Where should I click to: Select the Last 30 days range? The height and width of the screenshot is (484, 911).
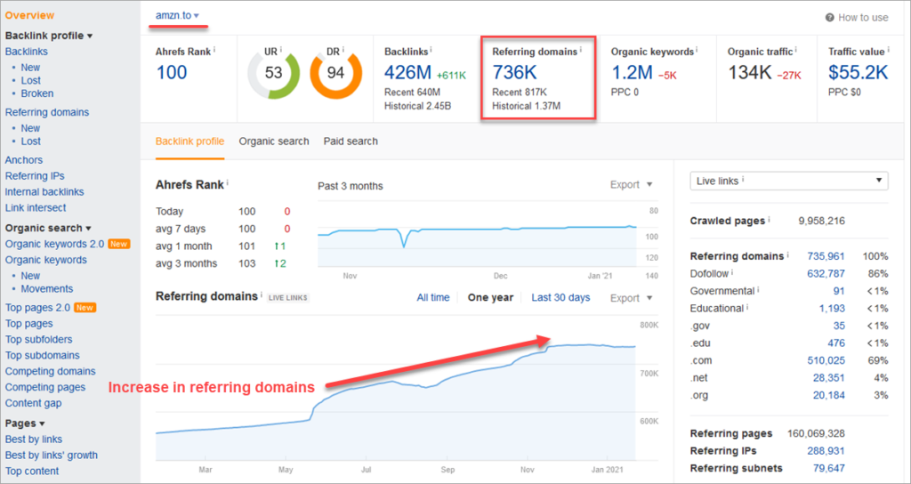(560, 298)
